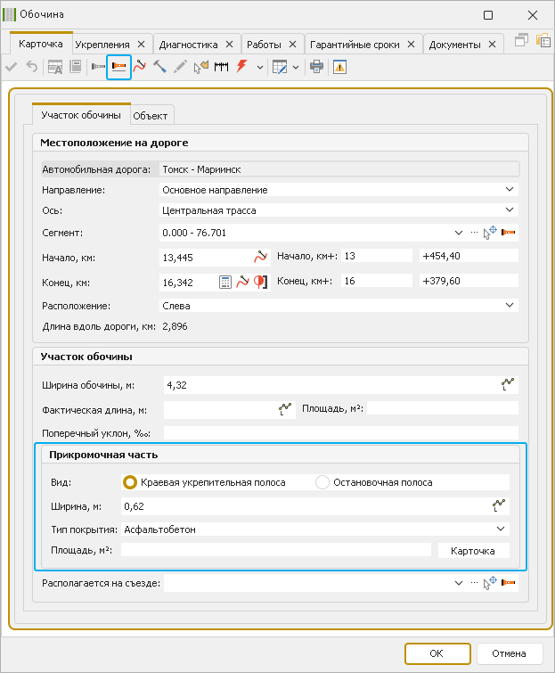Click the printer icon in the toolbar
Image resolution: width=555 pixels, height=673 pixels.
point(316,67)
